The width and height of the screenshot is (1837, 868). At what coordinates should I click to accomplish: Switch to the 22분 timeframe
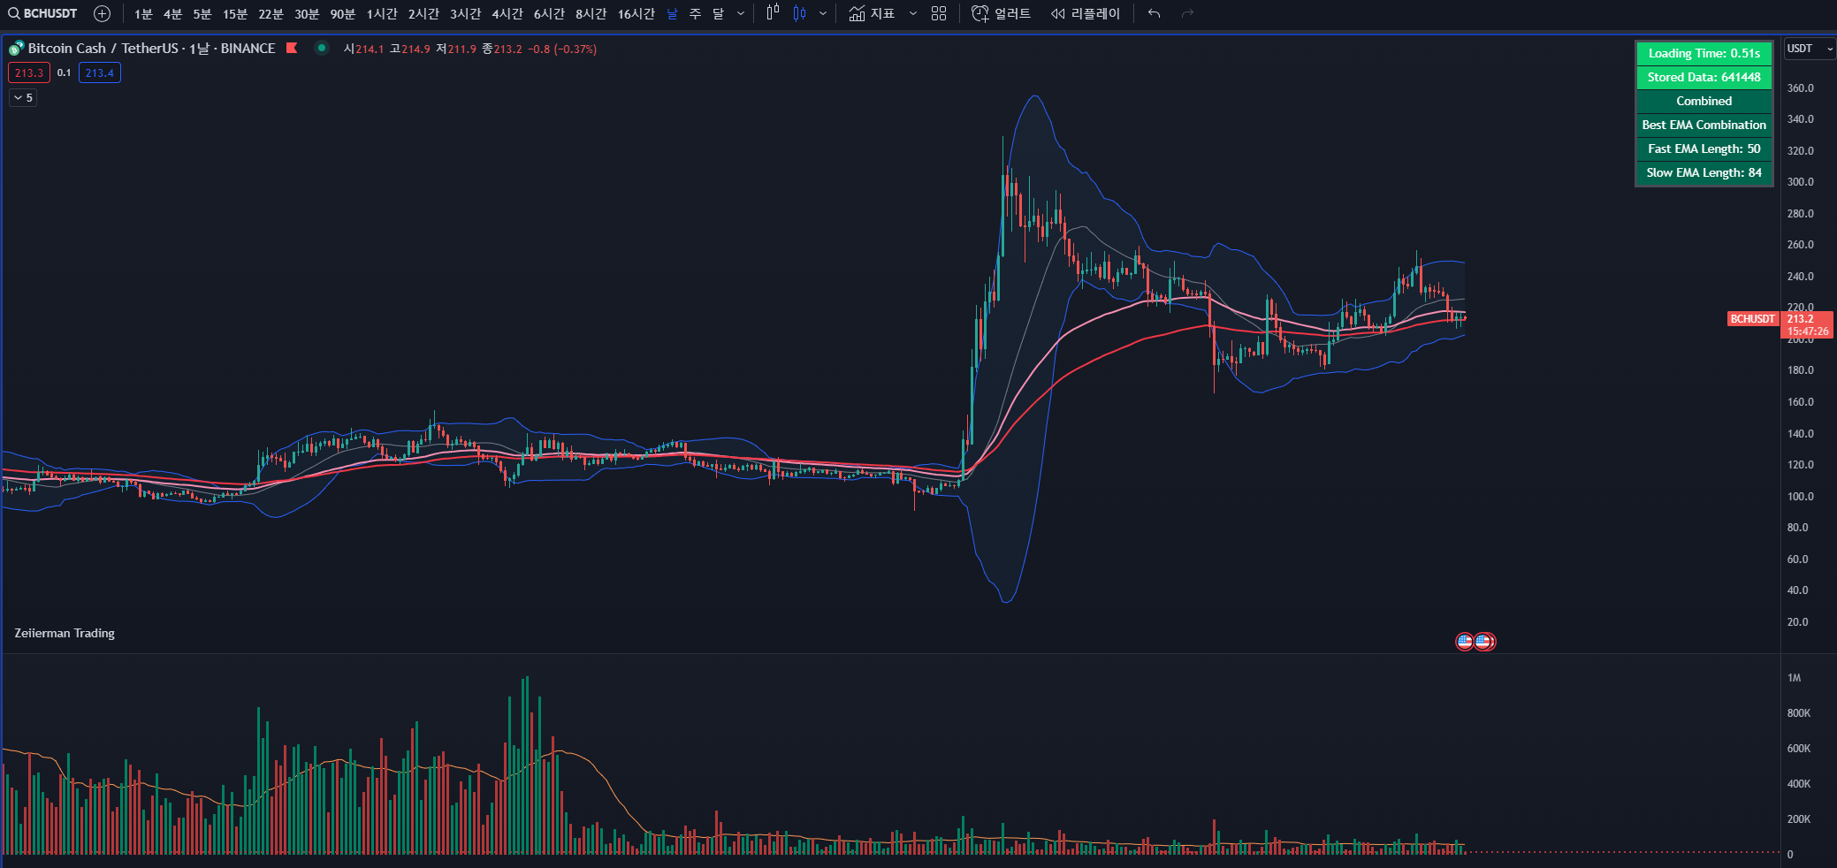(x=271, y=13)
